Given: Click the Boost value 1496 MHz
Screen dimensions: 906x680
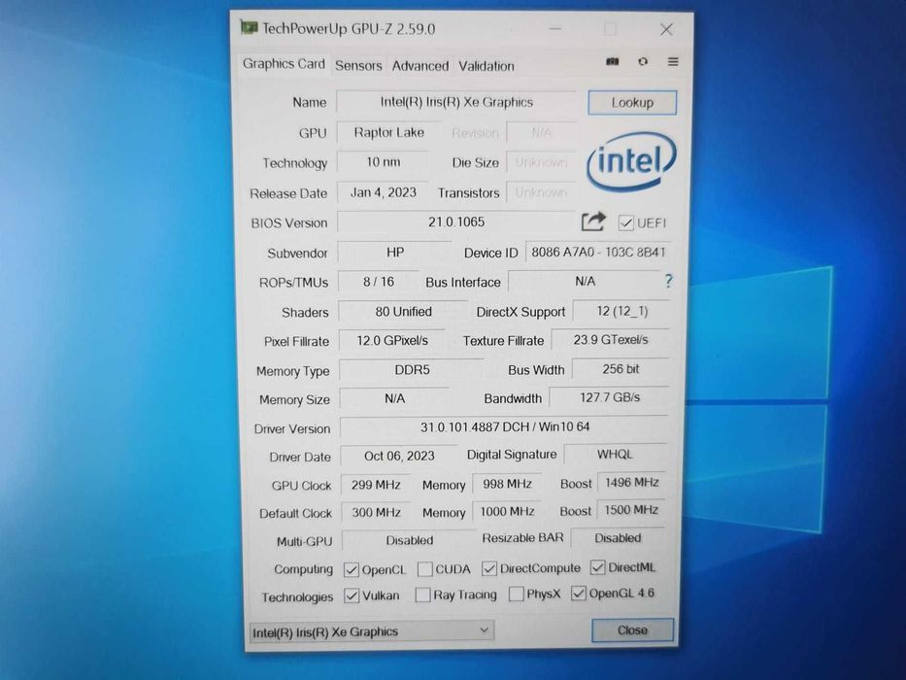Looking at the screenshot, I should [631, 482].
